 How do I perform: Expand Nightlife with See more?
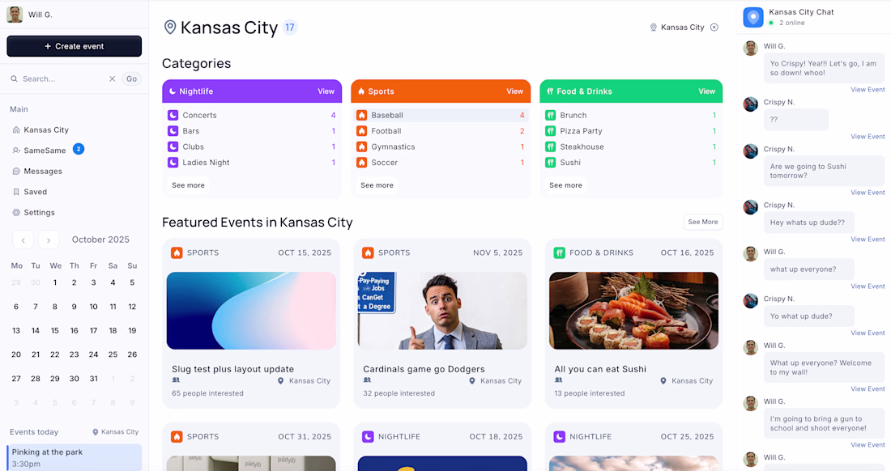(188, 185)
